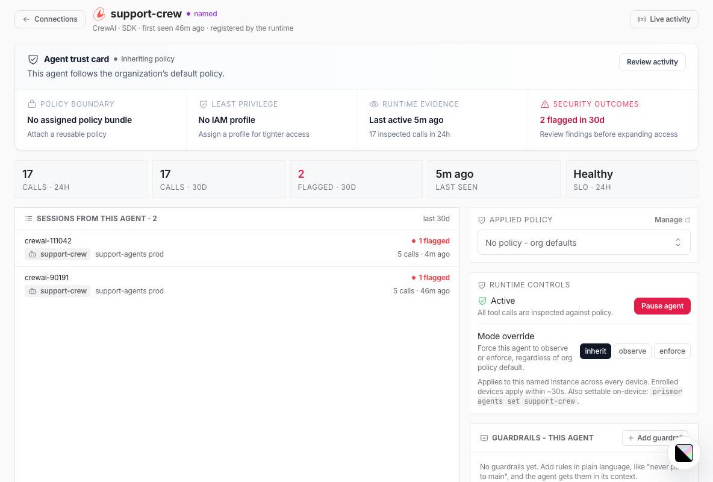Open the Calls 24H stat card

pos(81,179)
